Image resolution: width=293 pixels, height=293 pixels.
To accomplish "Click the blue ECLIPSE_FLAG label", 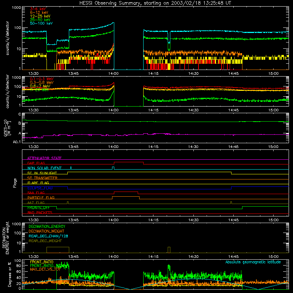I will pyautogui.click(x=40, y=188).
